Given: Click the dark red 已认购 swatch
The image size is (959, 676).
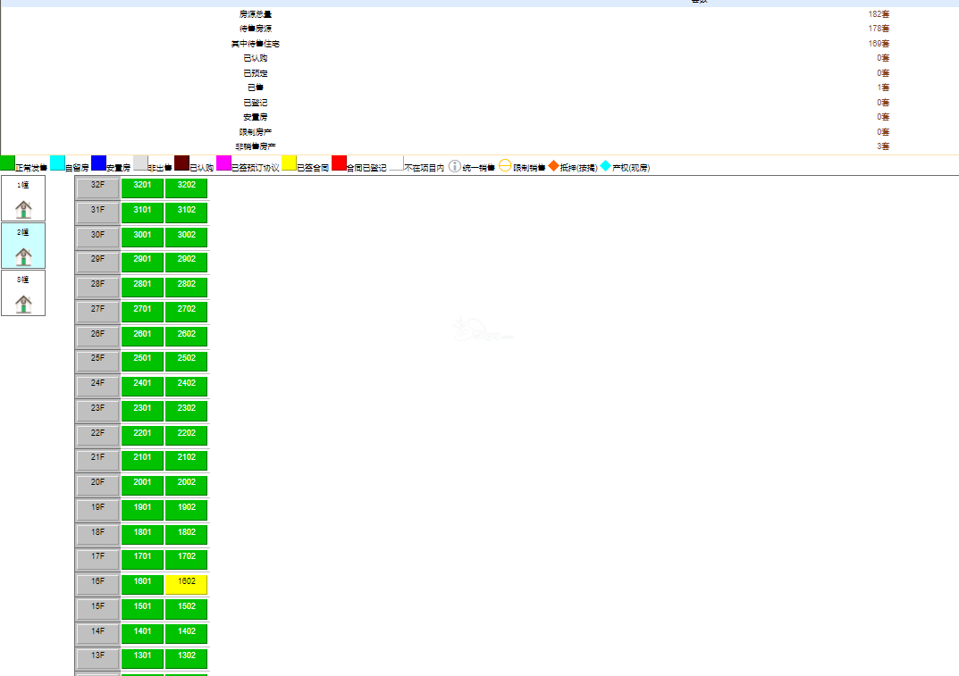Looking at the screenshot, I should 181,163.
